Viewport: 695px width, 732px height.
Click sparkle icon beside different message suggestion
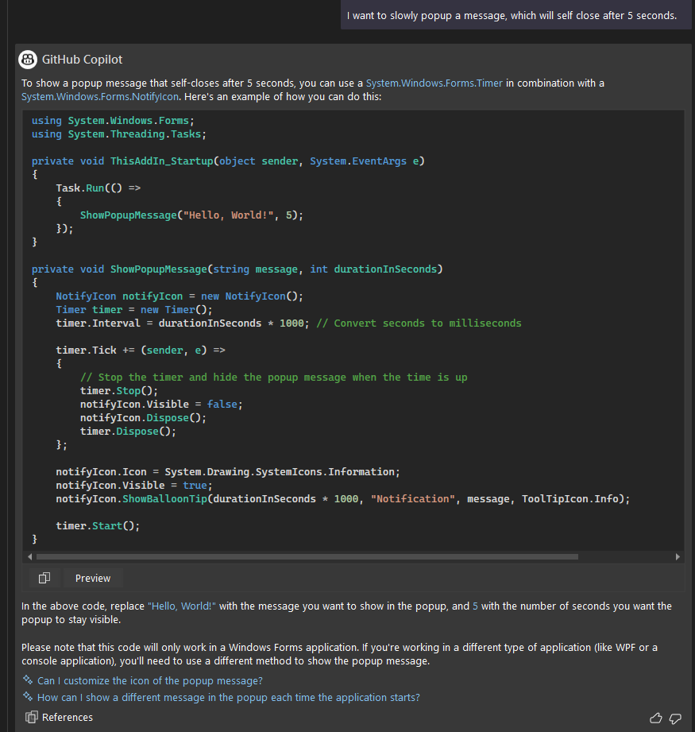(28, 696)
